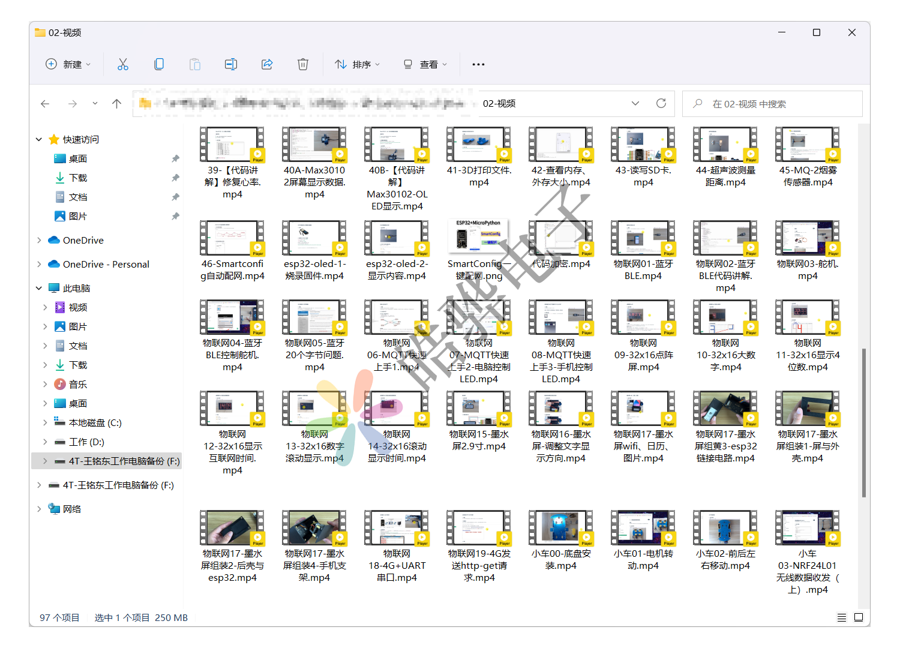The height and width of the screenshot is (648, 900).
Task: Click the Refresh icon in address bar
Action: pyautogui.click(x=661, y=103)
